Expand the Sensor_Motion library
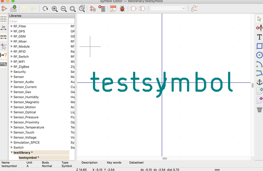The image size is (263, 171). point(12,107)
